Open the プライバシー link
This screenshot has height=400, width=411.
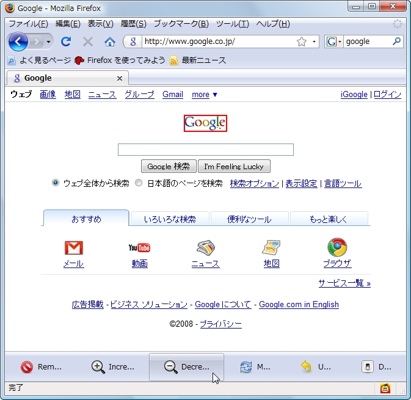[x=220, y=324]
